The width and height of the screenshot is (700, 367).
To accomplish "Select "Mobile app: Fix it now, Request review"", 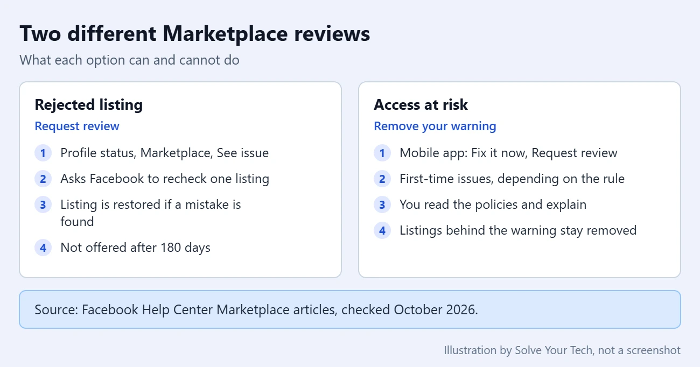I will pyautogui.click(x=508, y=153).
